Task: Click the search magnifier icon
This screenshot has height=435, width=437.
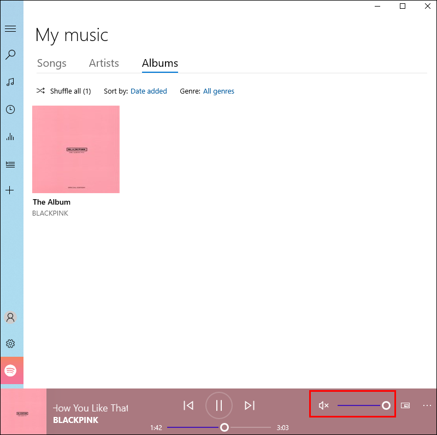Action: pos(10,55)
